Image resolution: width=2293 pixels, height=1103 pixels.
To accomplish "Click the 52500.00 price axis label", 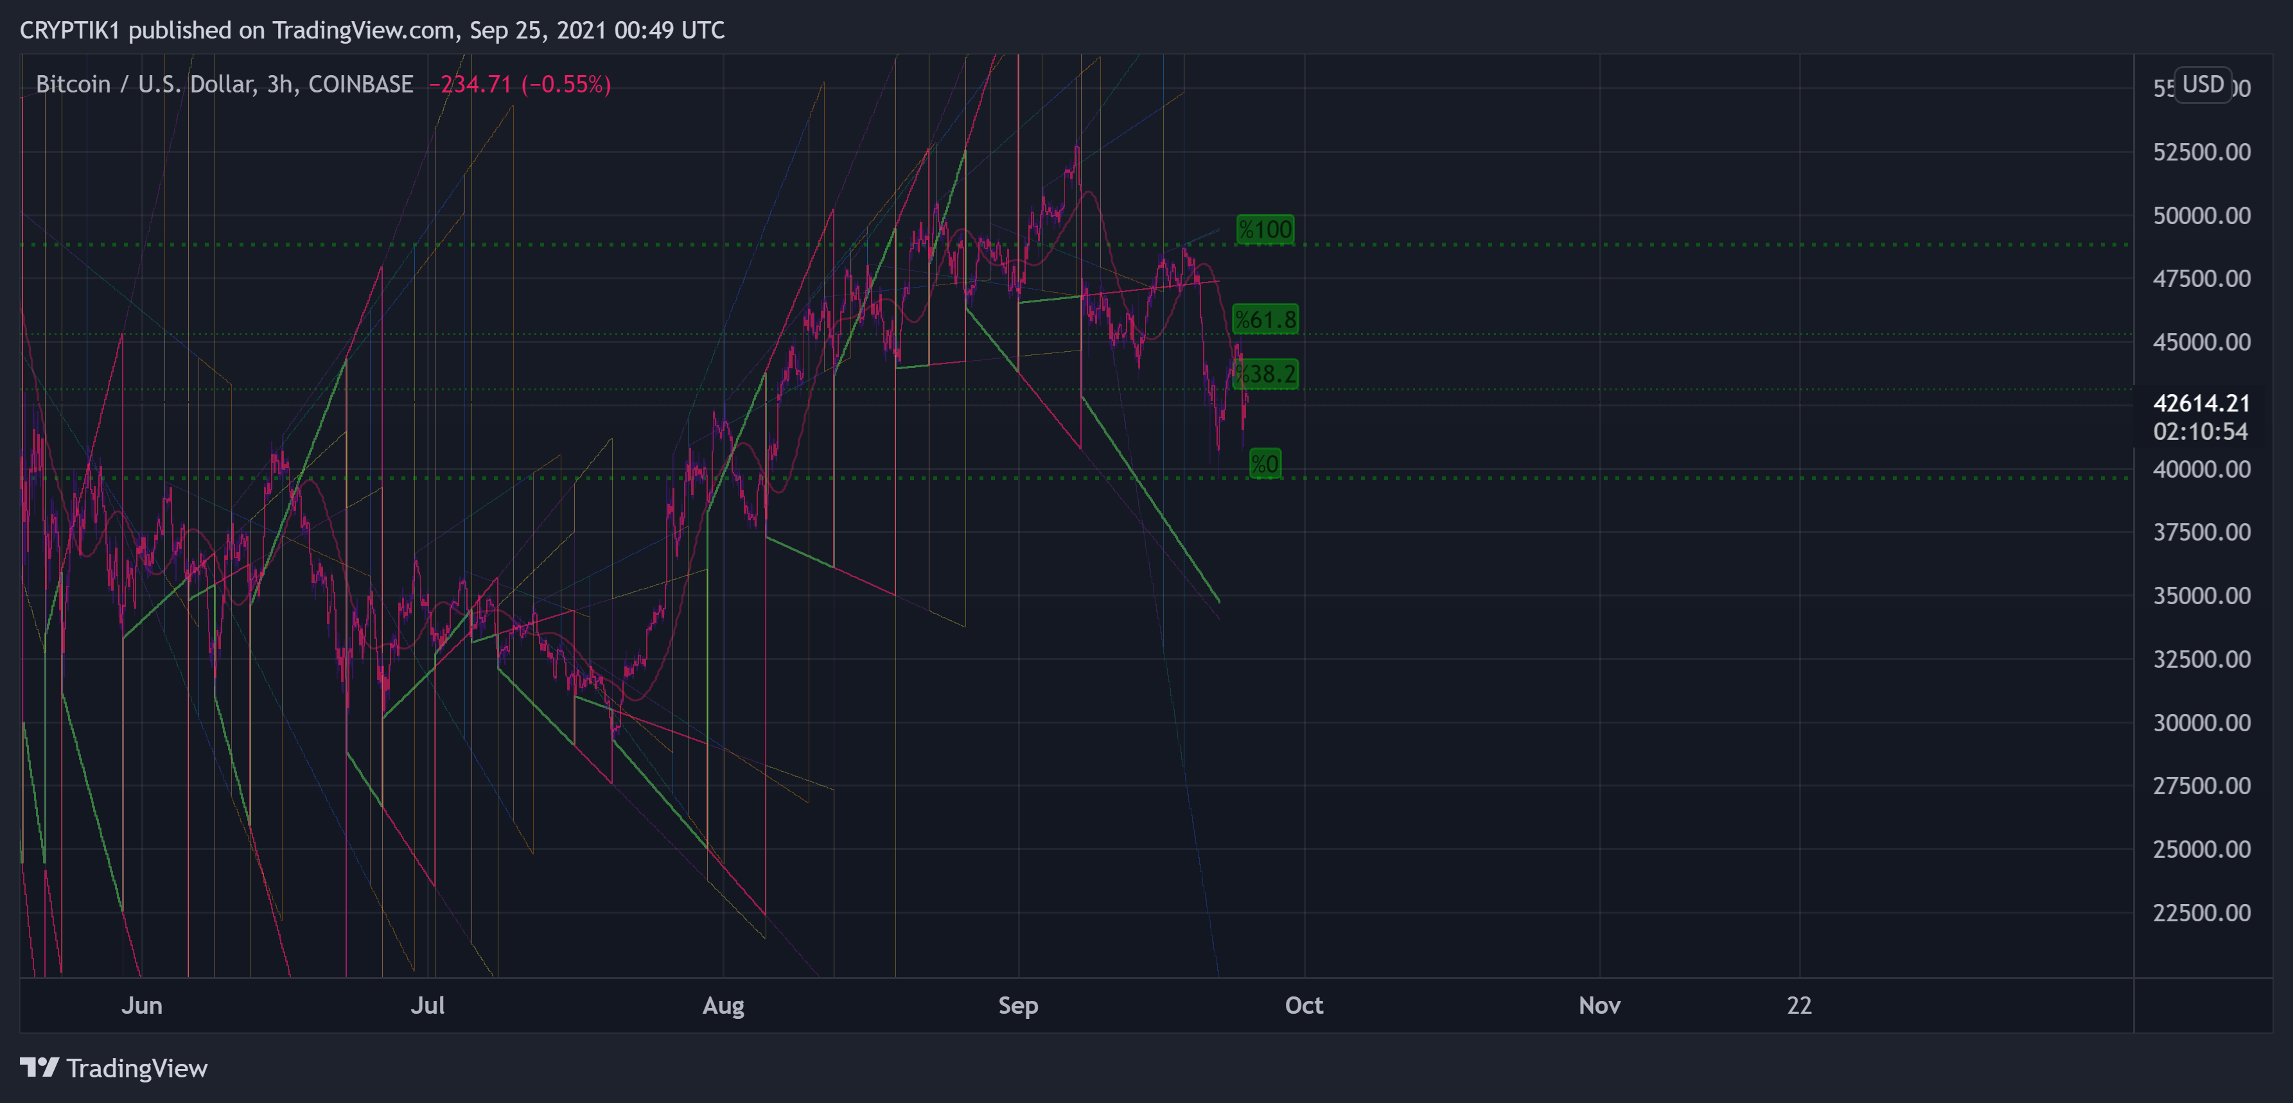I will point(2201,152).
